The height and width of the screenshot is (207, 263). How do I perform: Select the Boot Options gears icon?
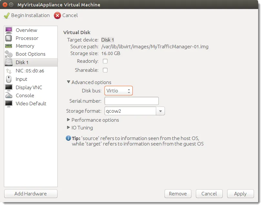(x=9, y=54)
